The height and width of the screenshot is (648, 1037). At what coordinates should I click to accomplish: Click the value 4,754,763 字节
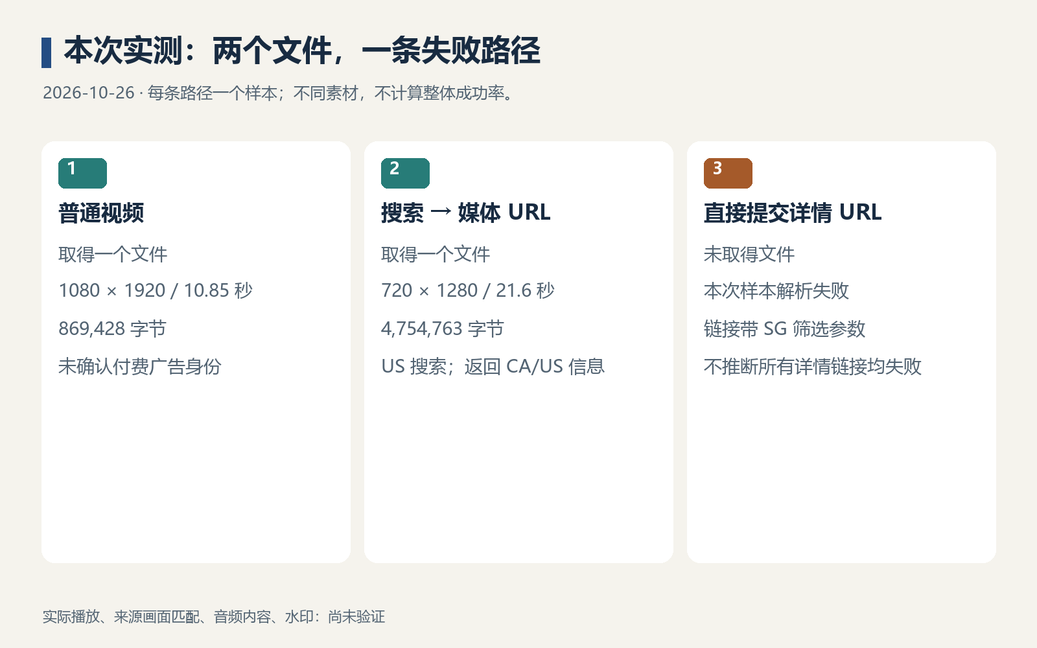click(x=443, y=329)
